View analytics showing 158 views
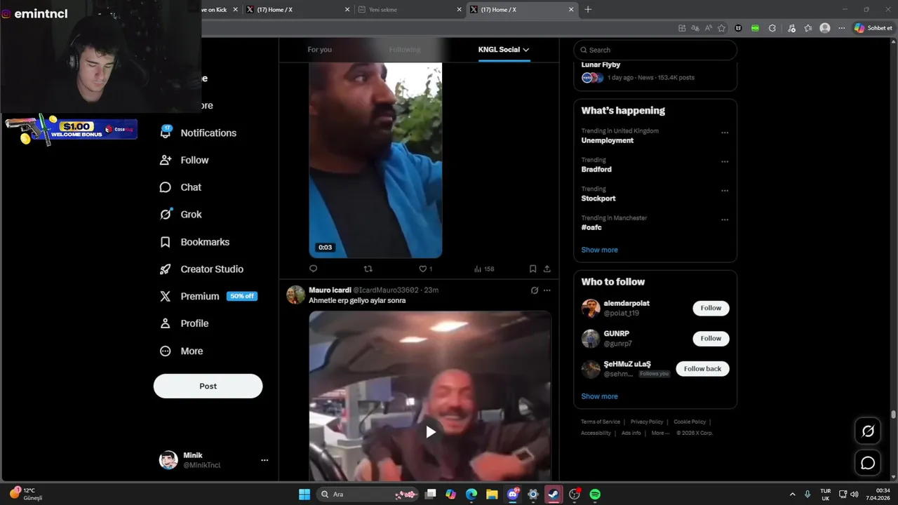 coord(484,269)
